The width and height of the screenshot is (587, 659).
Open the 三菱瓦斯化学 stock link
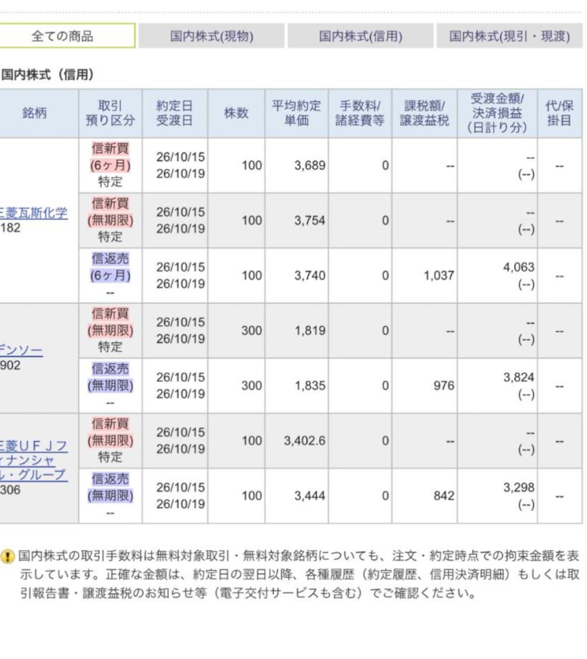(34, 213)
